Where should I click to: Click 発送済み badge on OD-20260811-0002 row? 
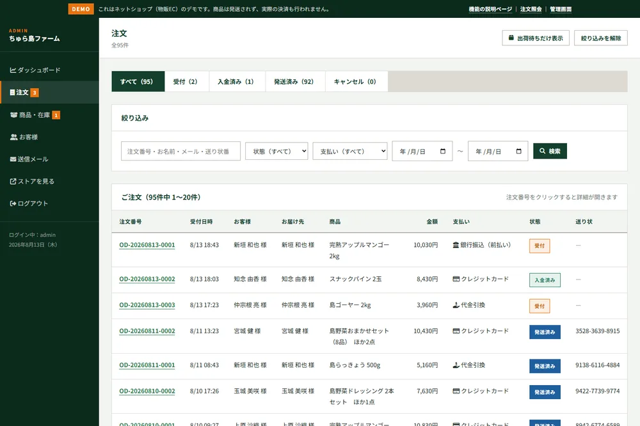(x=545, y=332)
